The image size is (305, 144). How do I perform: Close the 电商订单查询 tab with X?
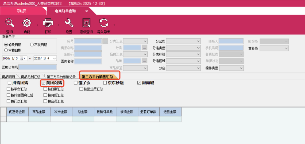(87, 11)
